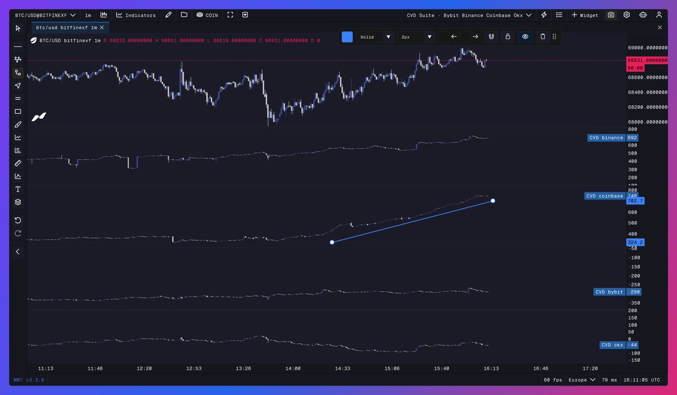Toggle magnet snapping for the drawing
The width and height of the screenshot is (677, 395).
coord(491,37)
